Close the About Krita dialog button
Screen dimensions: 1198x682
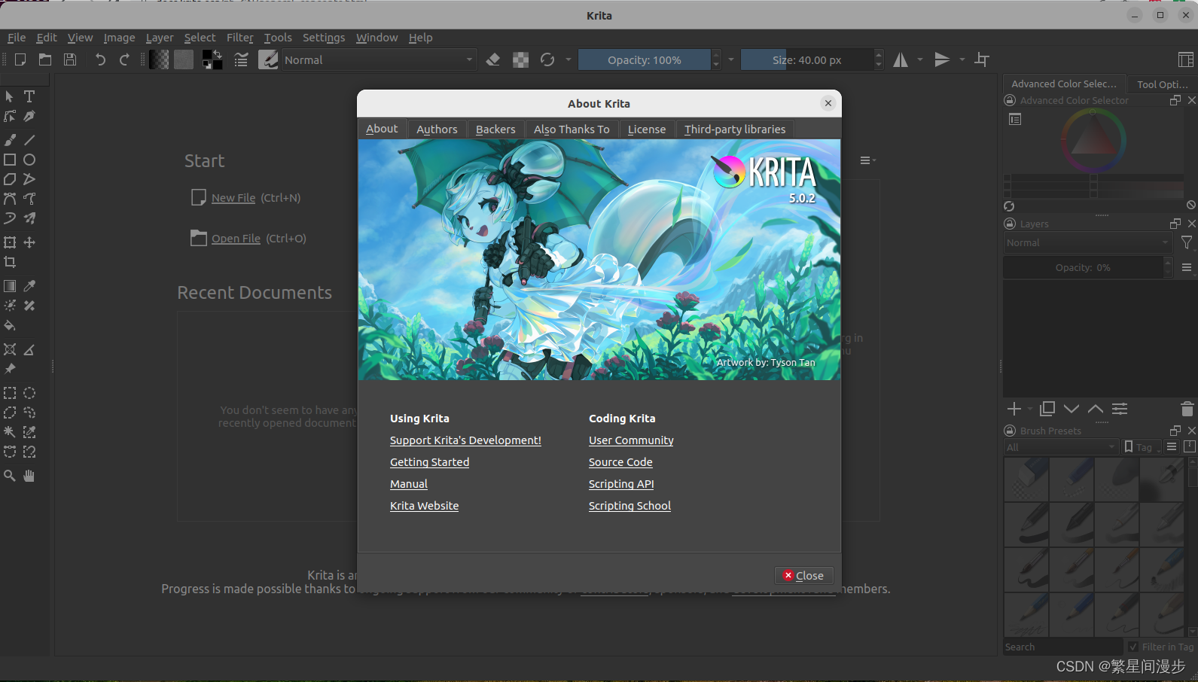coord(803,575)
